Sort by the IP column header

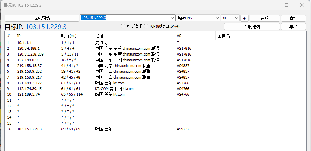(37, 36)
